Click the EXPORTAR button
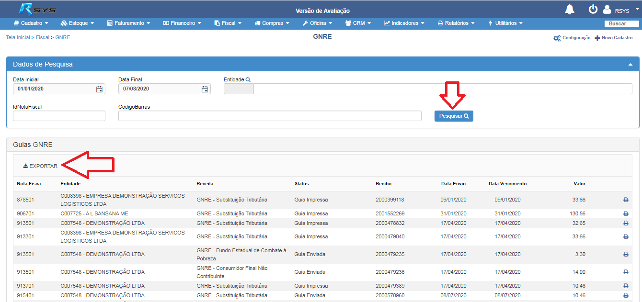Image resolution: width=642 pixels, height=302 pixels. (40, 166)
